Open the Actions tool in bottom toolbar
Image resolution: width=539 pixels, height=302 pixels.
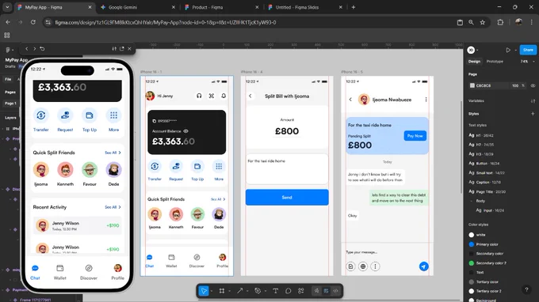300,291
